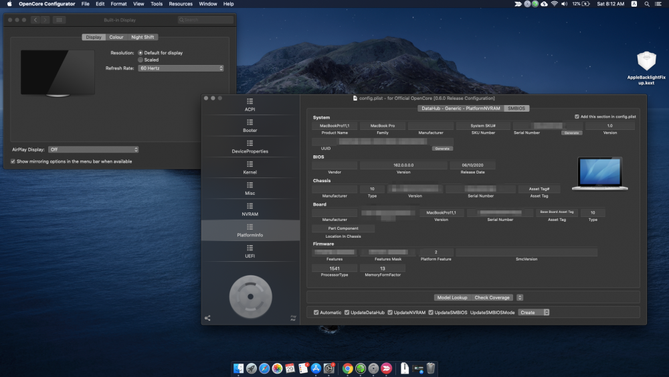This screenshot has height=377, width=669.
Task: Click the share icon in sidebar
Action: (x=207, y=318)
